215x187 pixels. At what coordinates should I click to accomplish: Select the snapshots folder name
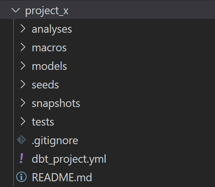tap(56, 104)
